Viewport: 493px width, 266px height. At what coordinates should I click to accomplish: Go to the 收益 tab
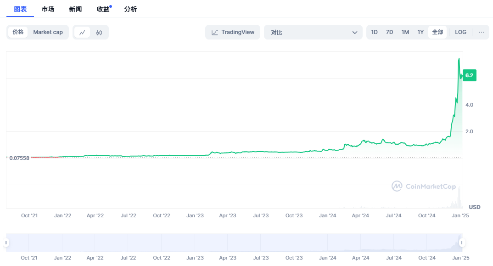coord(103,9)
